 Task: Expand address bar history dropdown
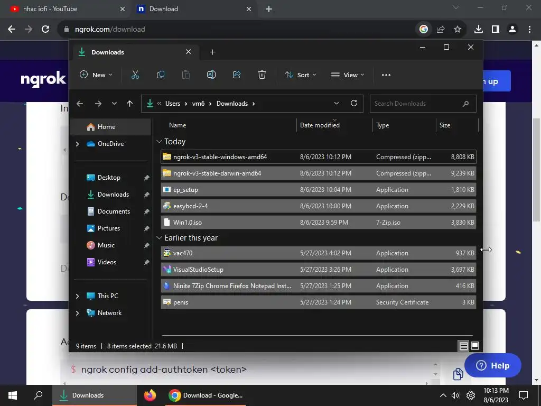pyautogui.click(x=337, y=103)
